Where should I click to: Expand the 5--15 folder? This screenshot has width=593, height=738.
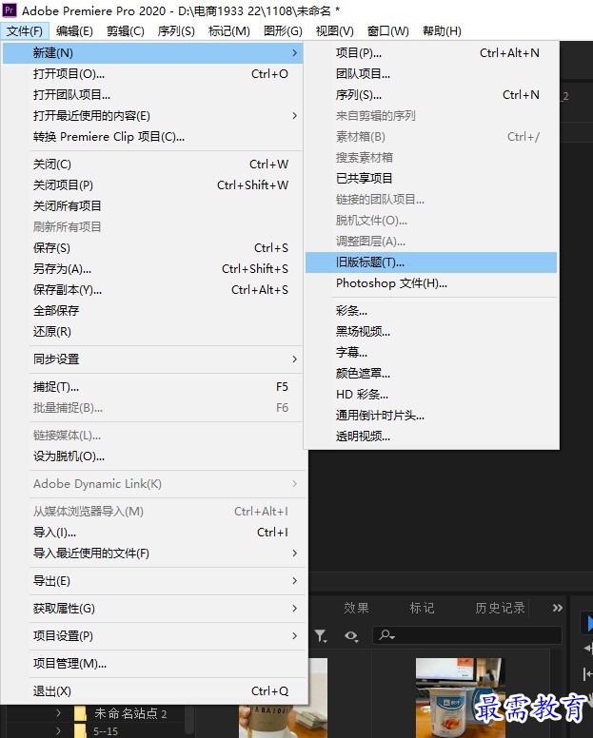click(x=58, y=731)
